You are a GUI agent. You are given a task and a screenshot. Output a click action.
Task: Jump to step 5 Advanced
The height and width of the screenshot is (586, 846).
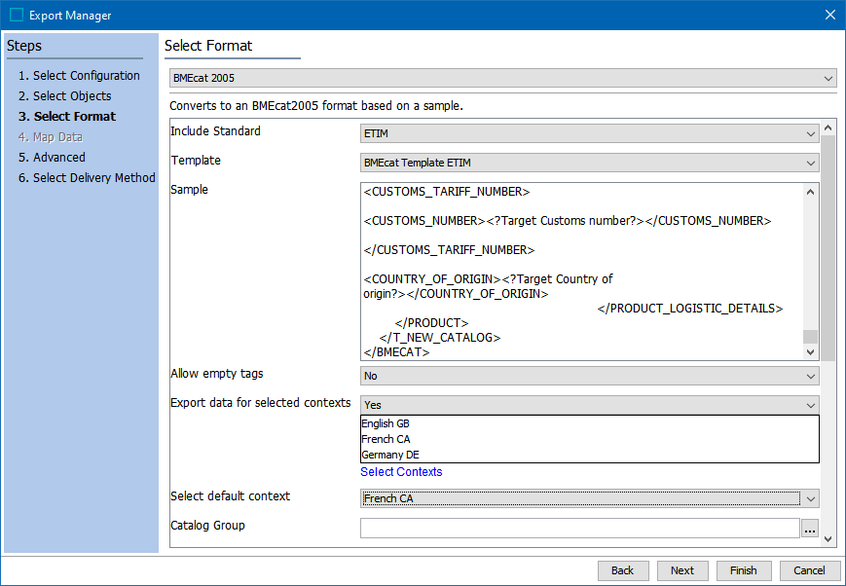pyautogui.click(x=58, y=158)
